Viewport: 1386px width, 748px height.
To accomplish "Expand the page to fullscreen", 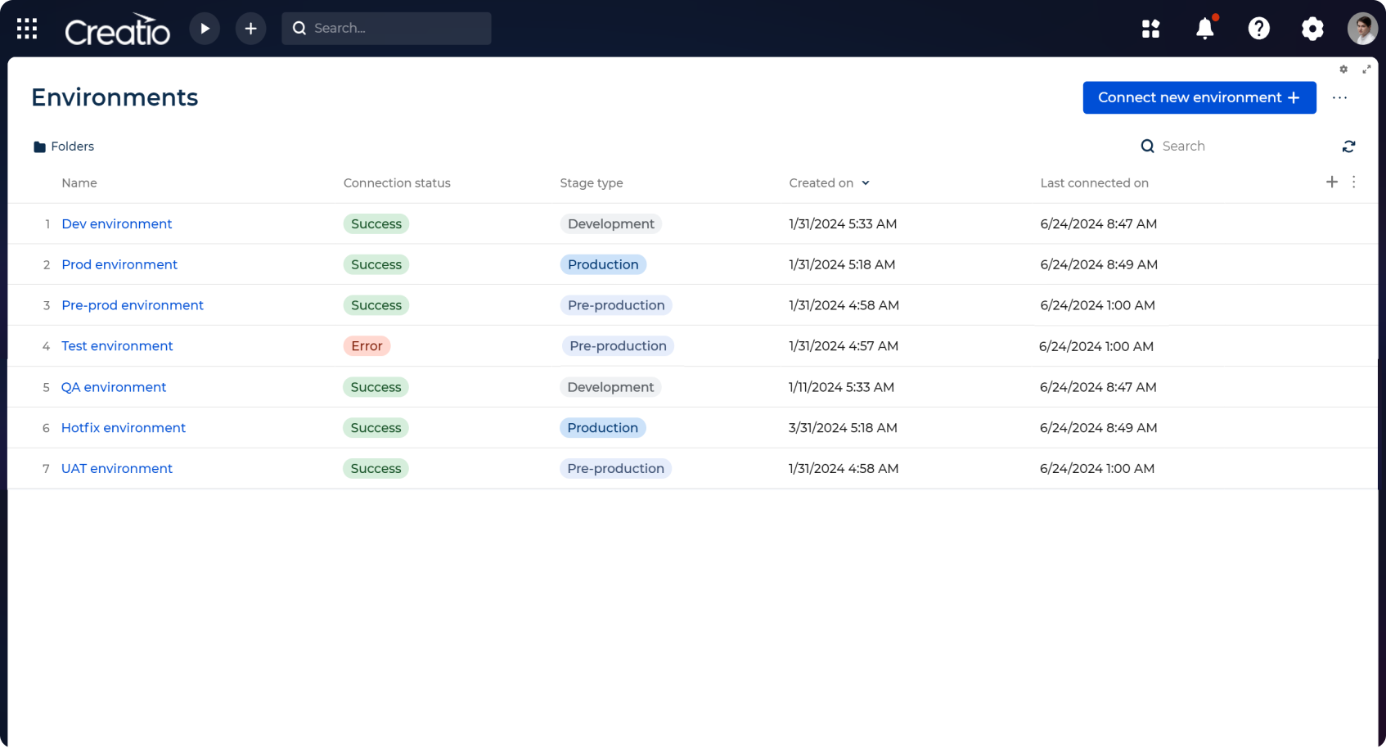I will pos(1366,70).
